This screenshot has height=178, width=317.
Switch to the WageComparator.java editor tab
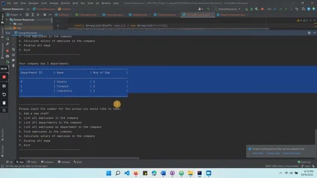coord(232,15)
